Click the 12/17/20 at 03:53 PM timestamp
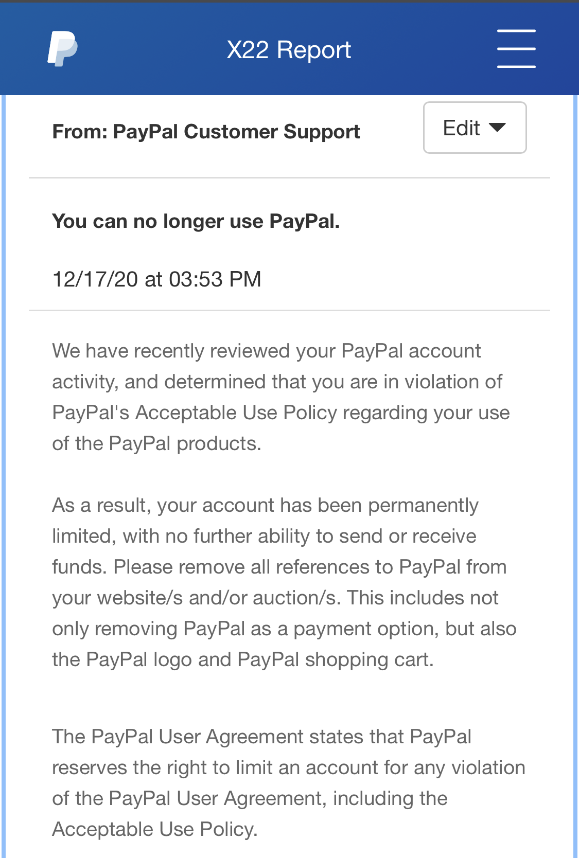The width and height of the screenshot is (579, 858). click(157, 279)
